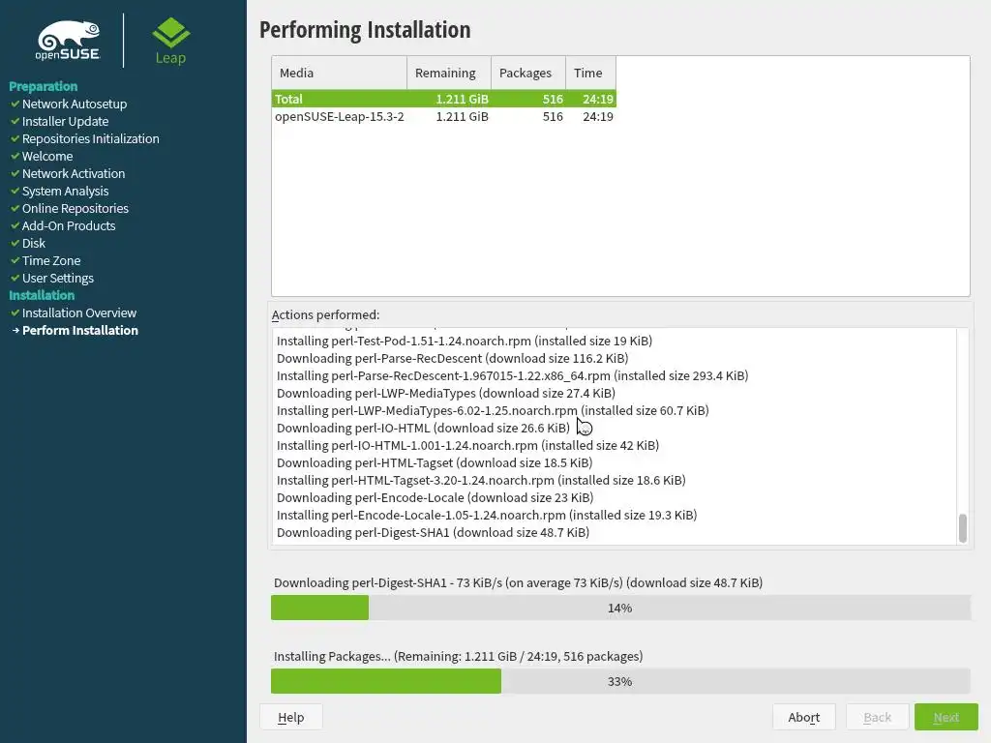This screenshot has width=991, height=743.
Task: Select the openSUSE-Leap-15.3-2 media row
Action: coord(444,116)
